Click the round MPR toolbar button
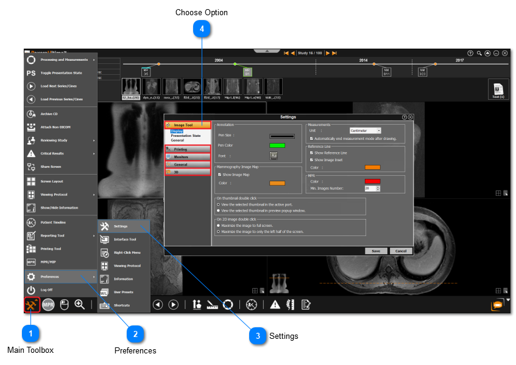Screen dimensions: 516x365 [49, 305]
